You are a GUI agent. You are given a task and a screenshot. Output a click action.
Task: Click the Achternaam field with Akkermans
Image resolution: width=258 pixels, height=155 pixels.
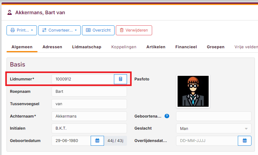point(89,116)
